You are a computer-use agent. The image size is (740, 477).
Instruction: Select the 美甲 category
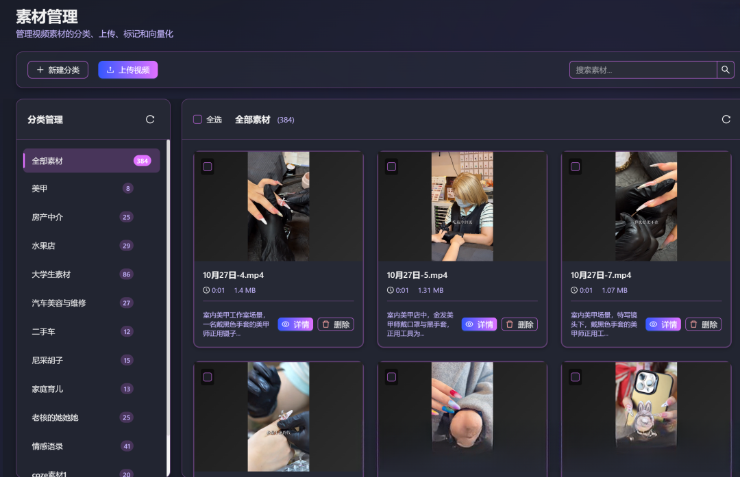coord(91,188)
